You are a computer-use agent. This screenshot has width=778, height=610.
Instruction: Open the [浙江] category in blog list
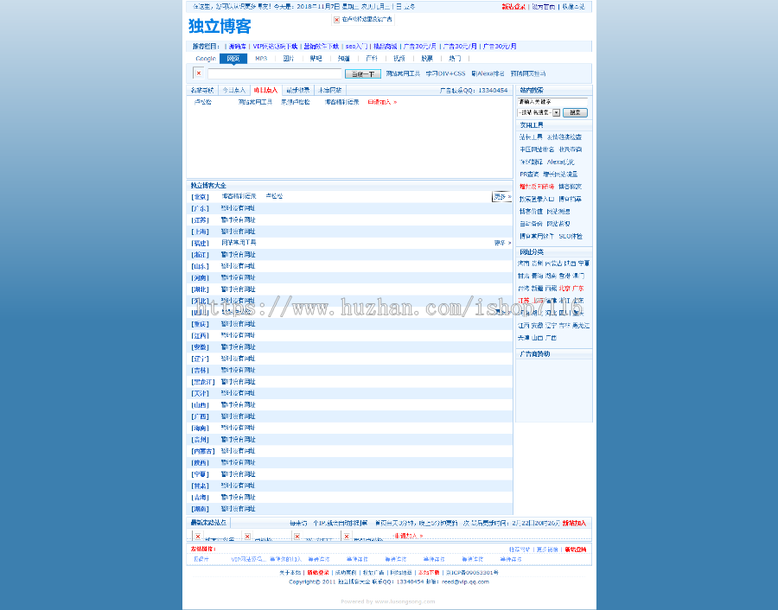tap(200, 254)
